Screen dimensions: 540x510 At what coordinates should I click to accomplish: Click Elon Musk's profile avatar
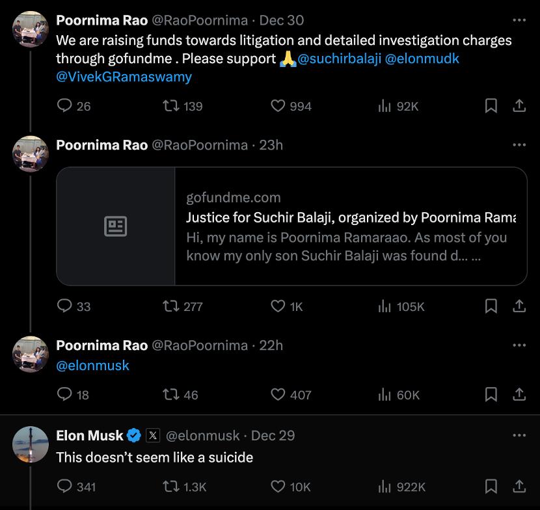click(x=31, y=444)
